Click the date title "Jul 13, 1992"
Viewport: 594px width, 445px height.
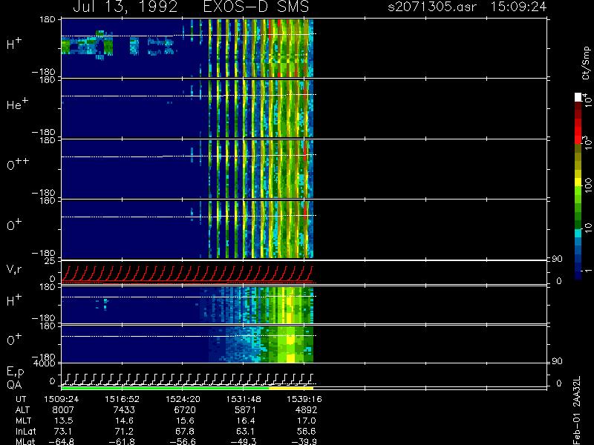125,7
